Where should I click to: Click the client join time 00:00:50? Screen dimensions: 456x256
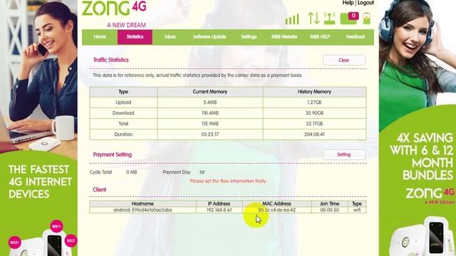[x=329, y=210]
